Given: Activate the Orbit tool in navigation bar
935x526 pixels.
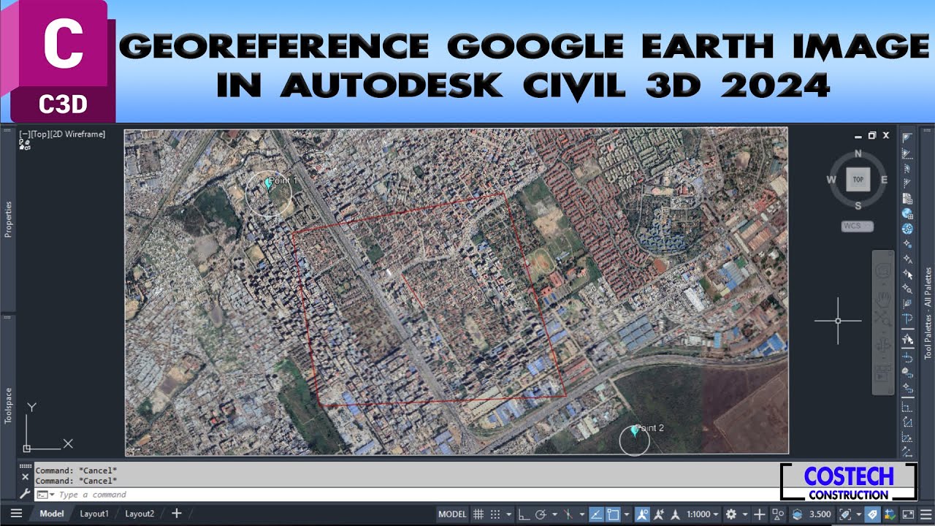Looking at the screenshot, I should [882, 345].
